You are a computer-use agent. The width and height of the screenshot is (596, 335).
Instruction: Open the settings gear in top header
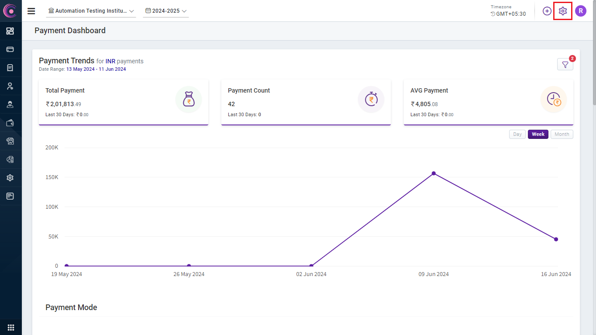coord(562,11)
